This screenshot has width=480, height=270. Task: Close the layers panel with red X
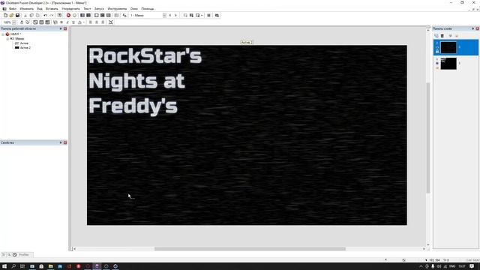pos(477,28)
